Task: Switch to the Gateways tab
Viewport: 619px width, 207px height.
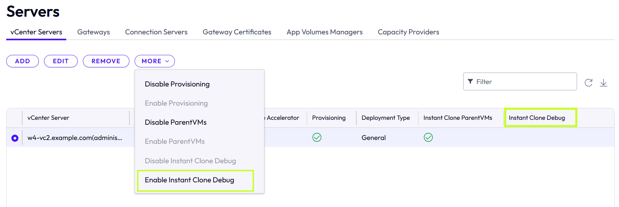Action: click(x=94, y=32)
